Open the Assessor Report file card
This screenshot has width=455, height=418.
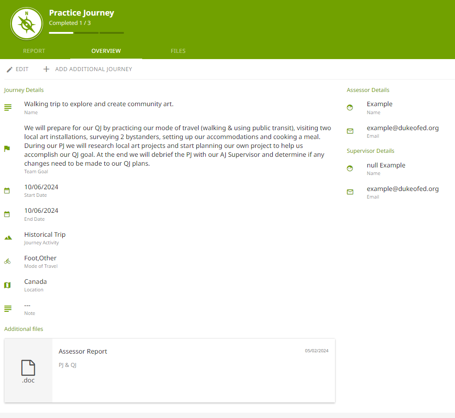tap(193, 370)
